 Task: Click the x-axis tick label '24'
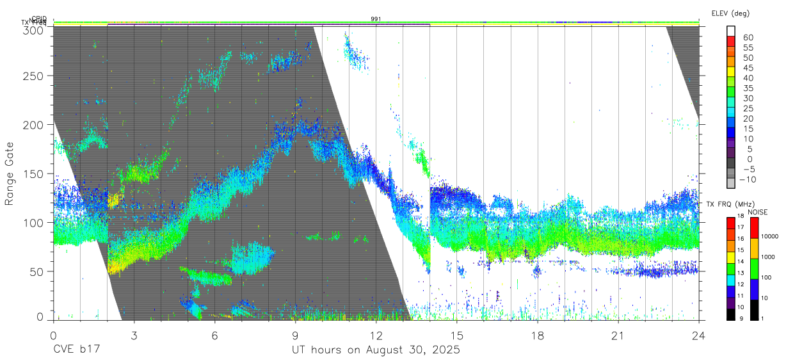pos(699,335)
